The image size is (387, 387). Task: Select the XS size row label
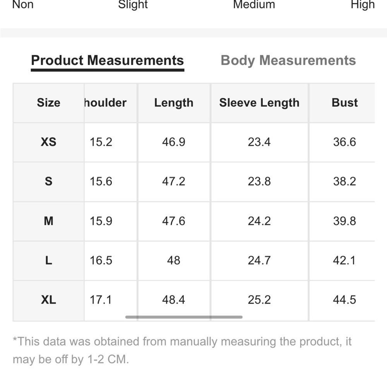48,142
